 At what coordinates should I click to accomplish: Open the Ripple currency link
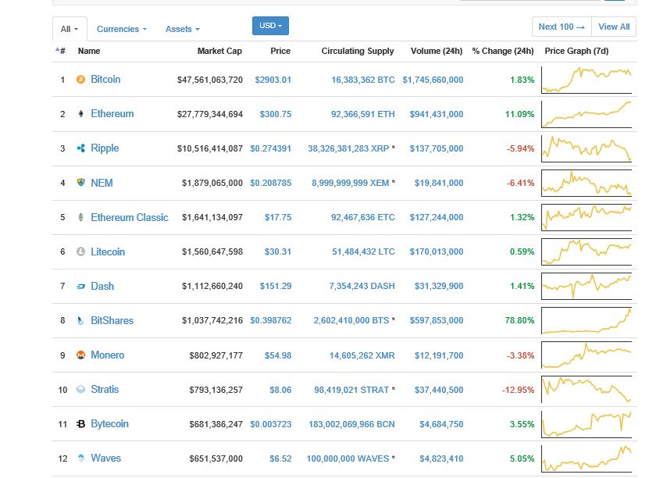click(x=105, y=148)
